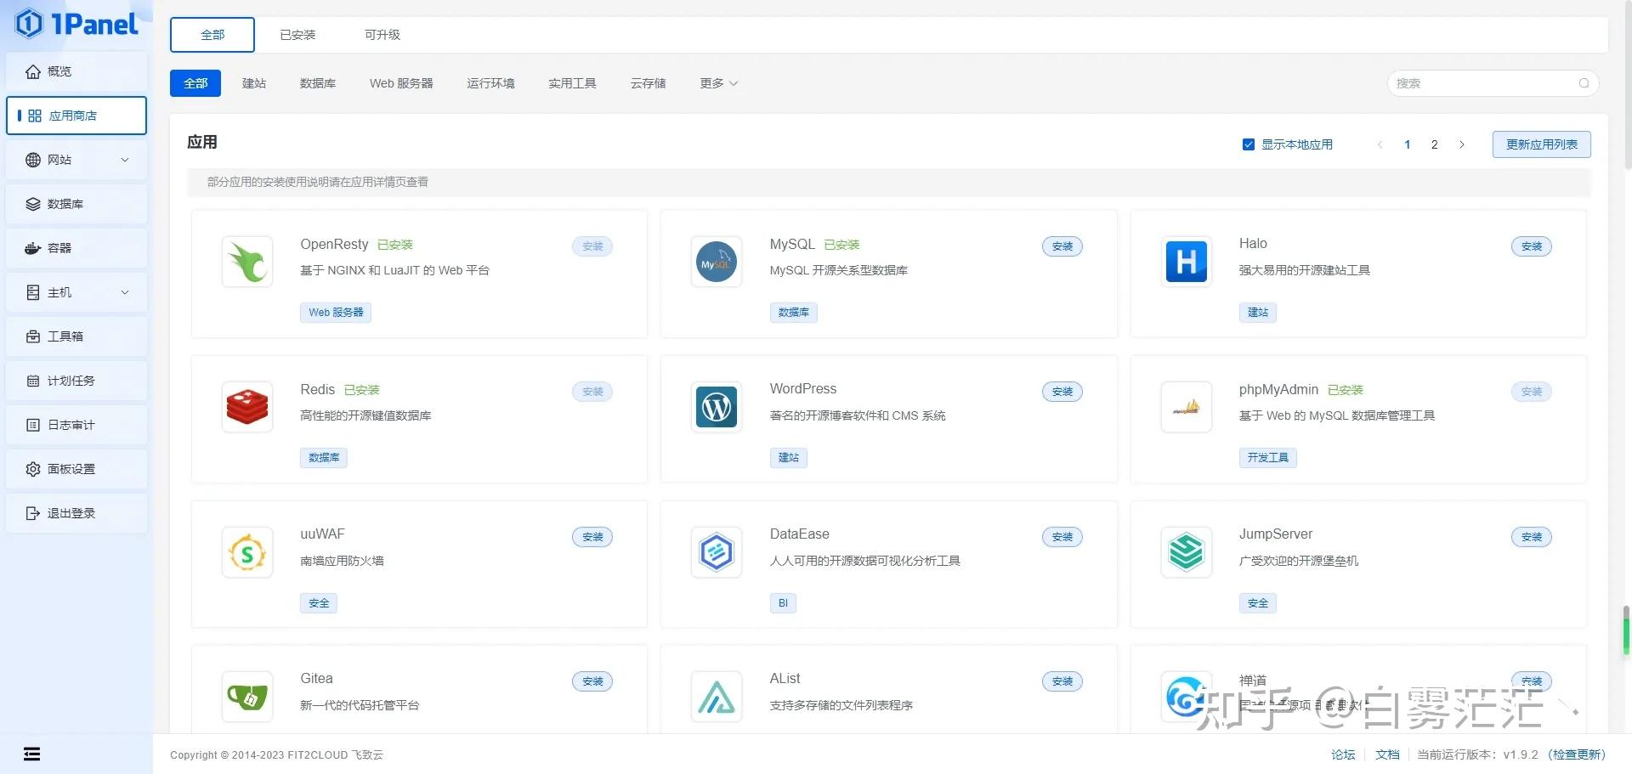
Task: Open the AList app icon
Action: pyautogui.click(x=717, y=697)
